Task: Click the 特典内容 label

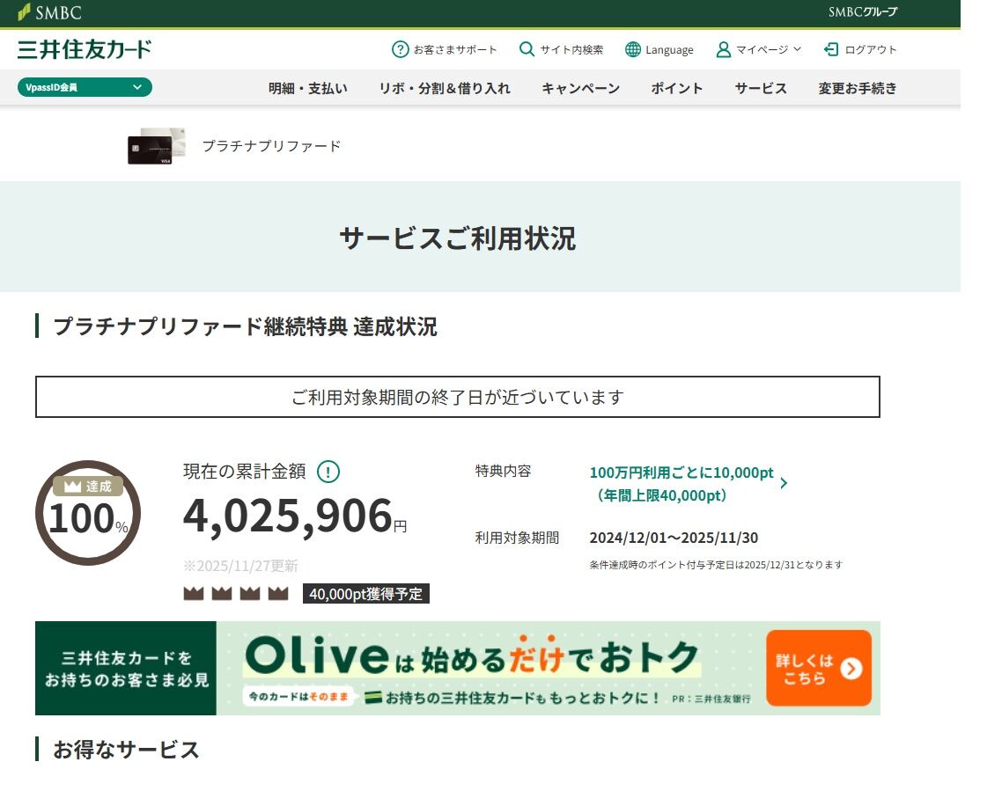Action: [503, 471]
